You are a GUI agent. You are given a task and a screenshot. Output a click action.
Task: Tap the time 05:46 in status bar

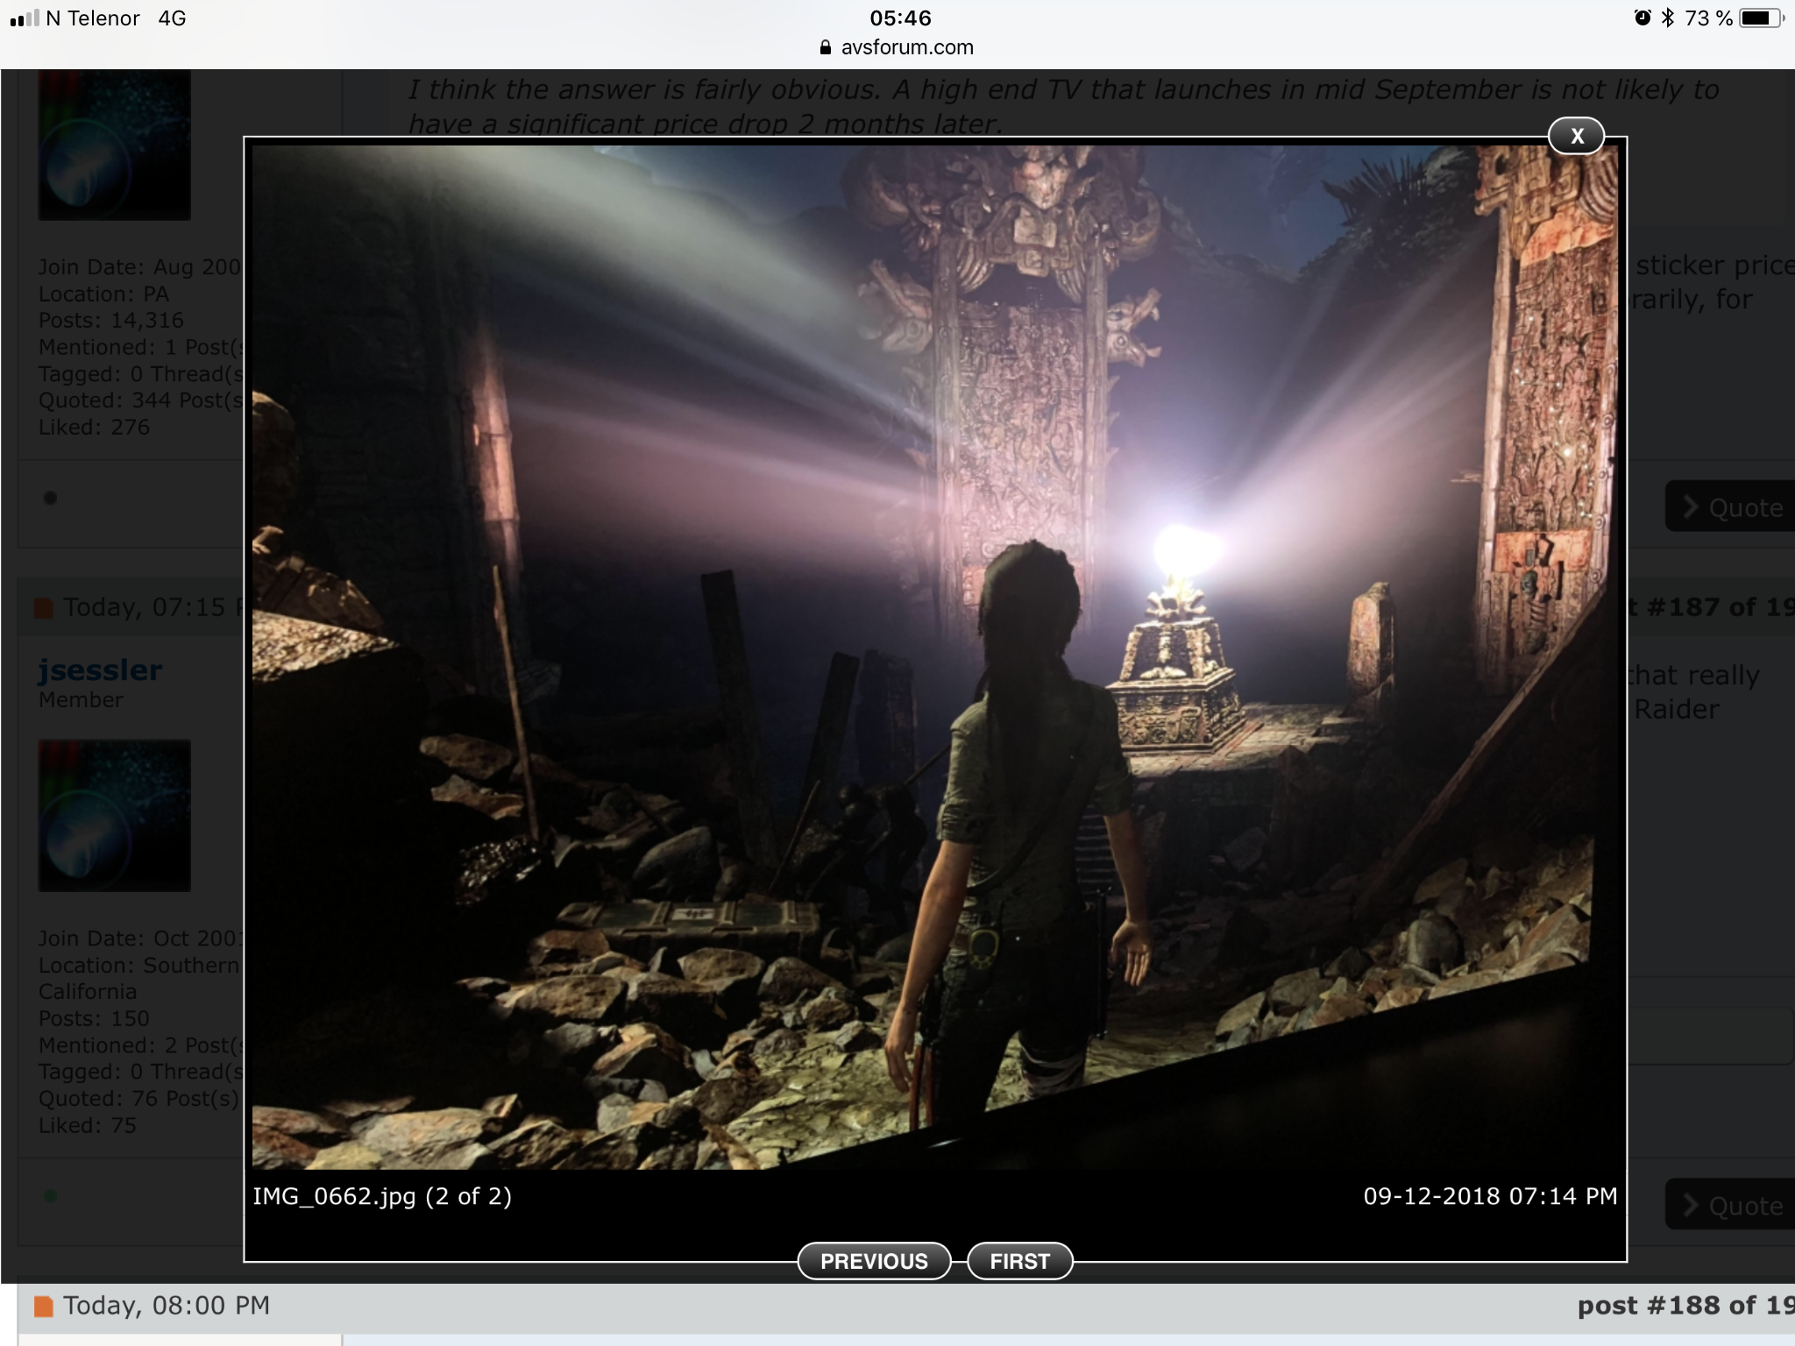pyautogui.click(x=900, y=18)
